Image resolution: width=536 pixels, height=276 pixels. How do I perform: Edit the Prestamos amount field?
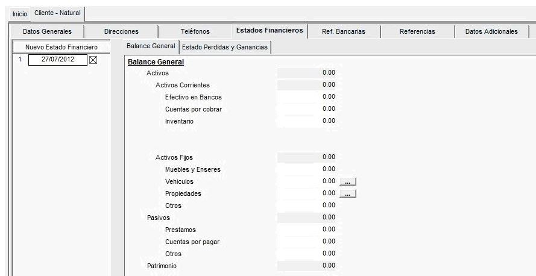click(x=307, y=230)
